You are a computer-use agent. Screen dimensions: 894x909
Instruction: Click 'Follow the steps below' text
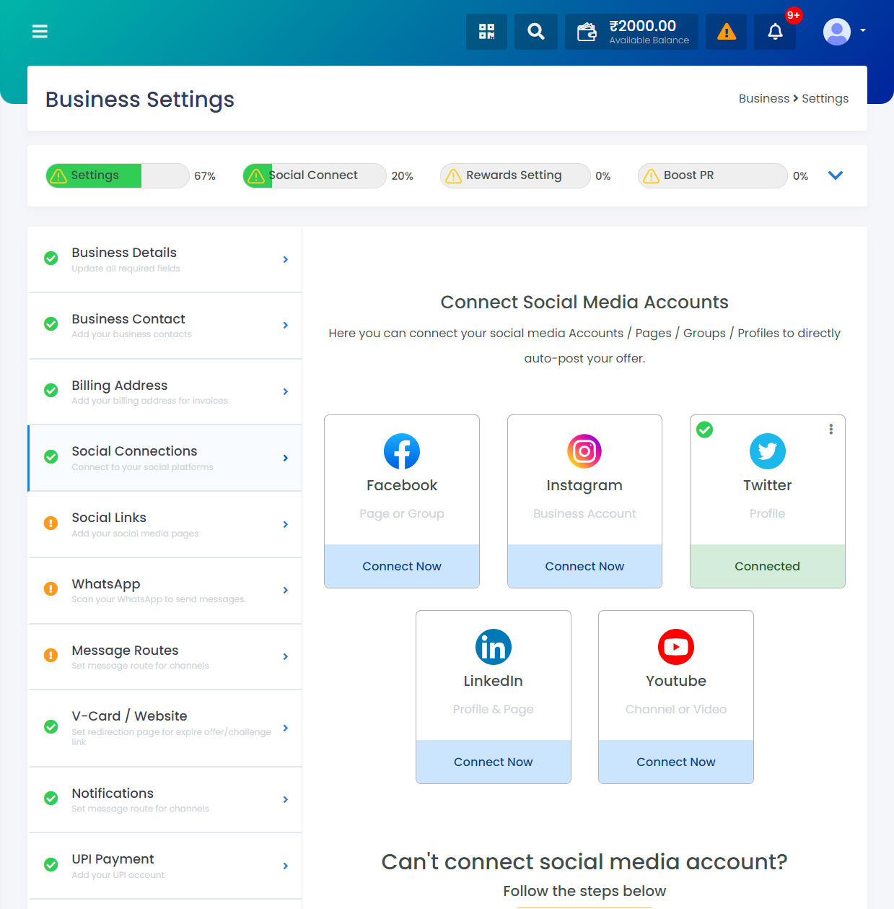584,891
